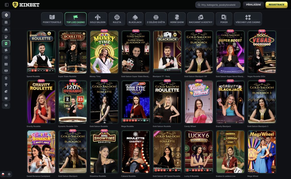
Task: Go to home via sidebar house icon
Action: tap(6, 30)
